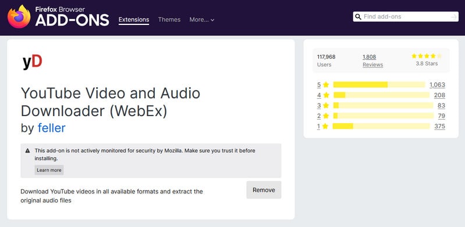465x227 pixels.
Task: Click the Learn more button
Action: pyautogui.click(x=49, y=170)
